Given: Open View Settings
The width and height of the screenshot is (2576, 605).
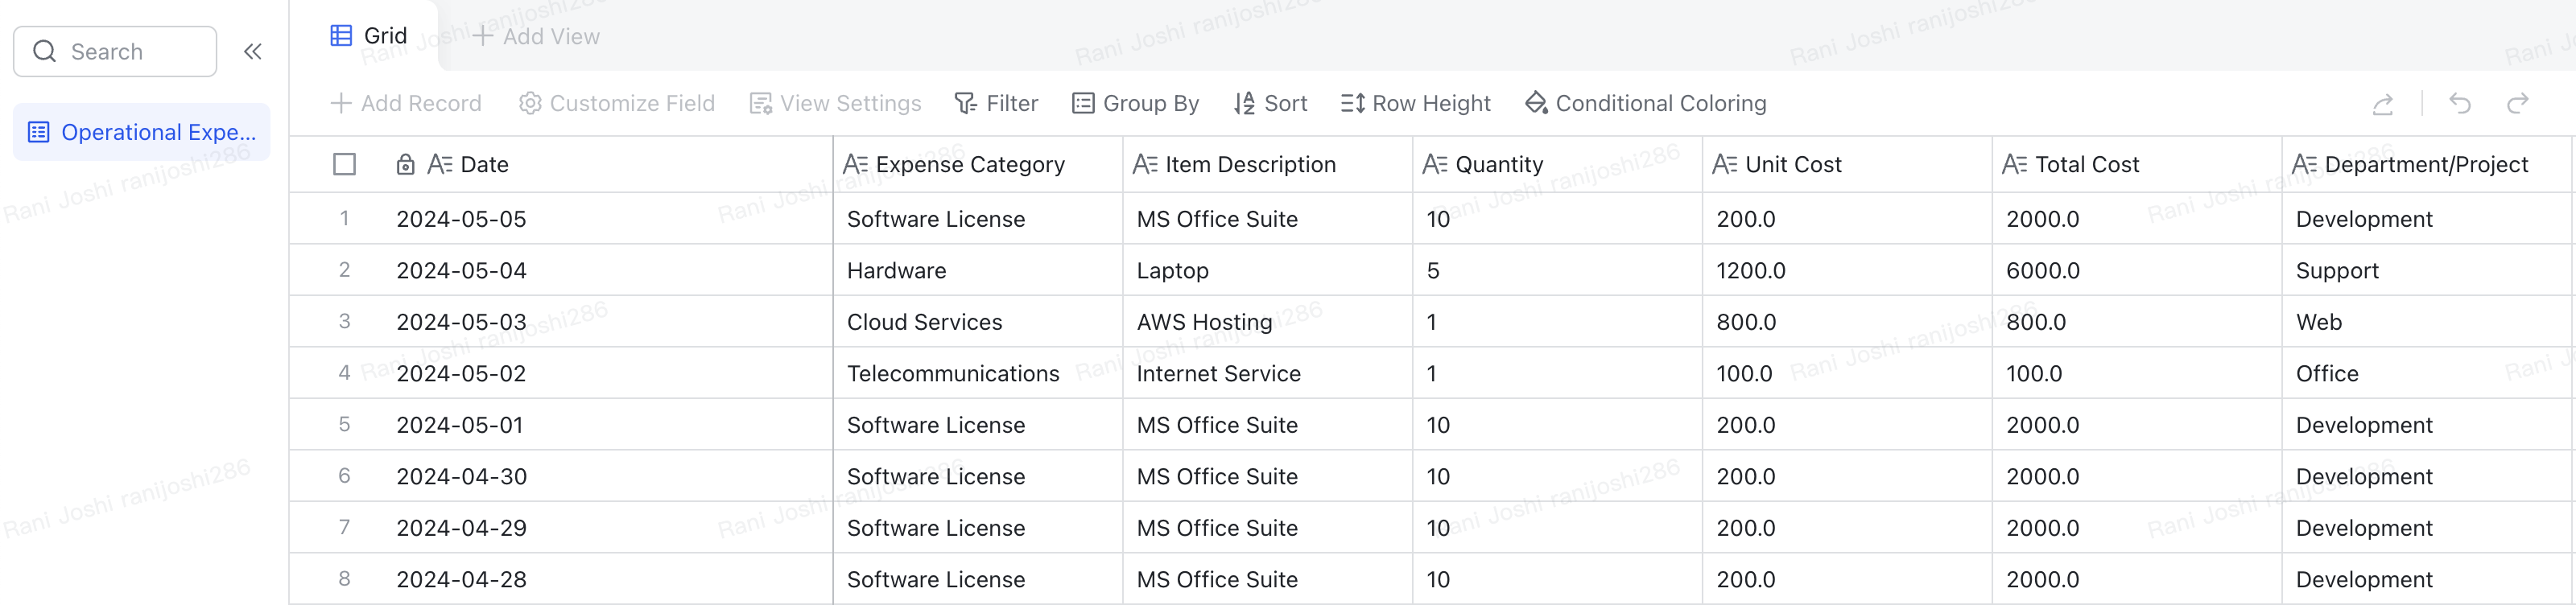Looking at the screenshot, I should point(835,104).
